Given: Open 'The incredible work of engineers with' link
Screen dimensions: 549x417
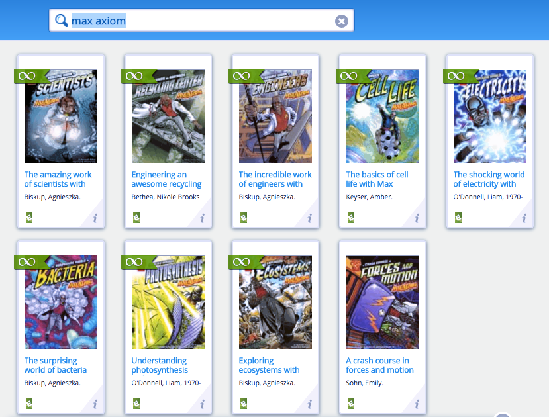Looking at the screenshot, I should 275,179.
